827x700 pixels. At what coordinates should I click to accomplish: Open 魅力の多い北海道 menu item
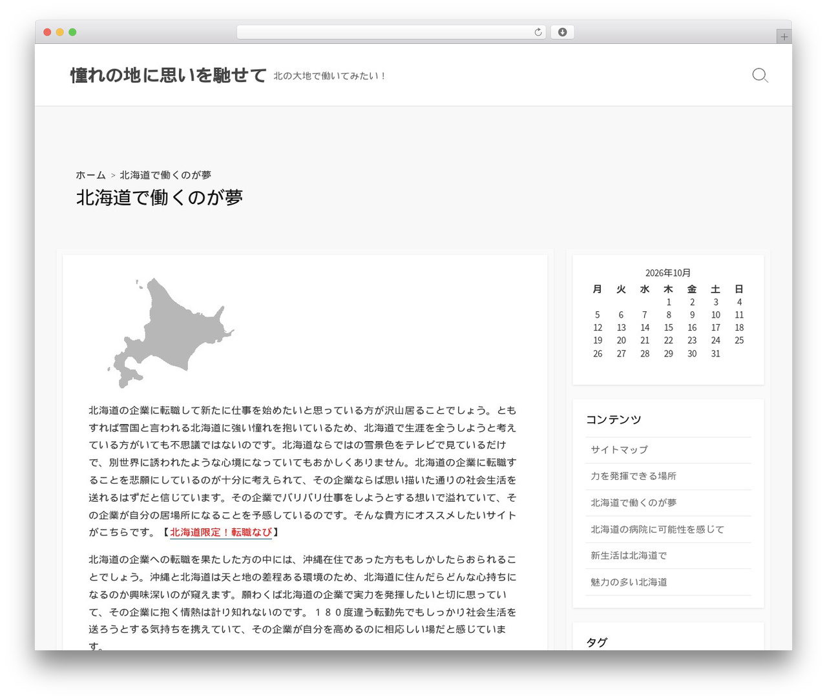click(629, 582)
